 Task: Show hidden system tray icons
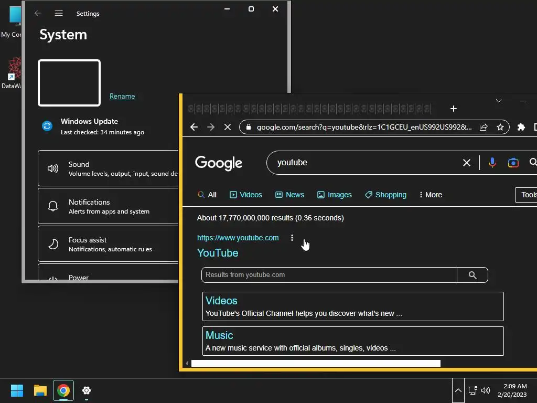coord(458,390)
